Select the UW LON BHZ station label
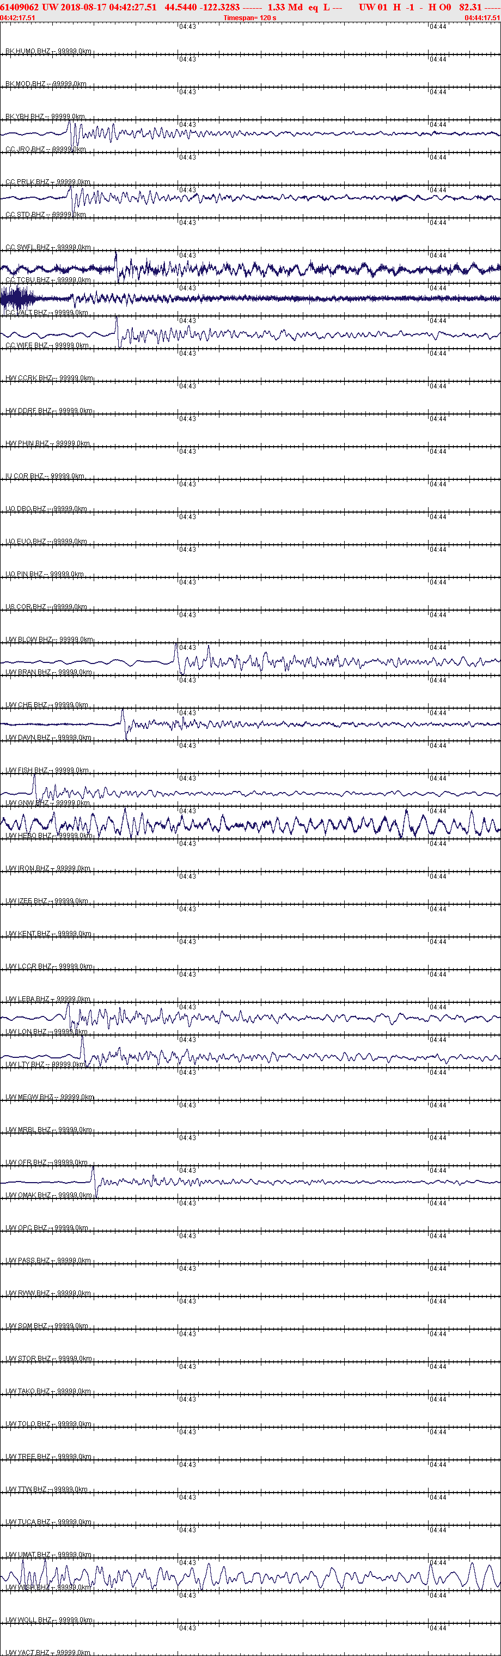This screenshot has height=1656, width=501. click(46, 1032)
